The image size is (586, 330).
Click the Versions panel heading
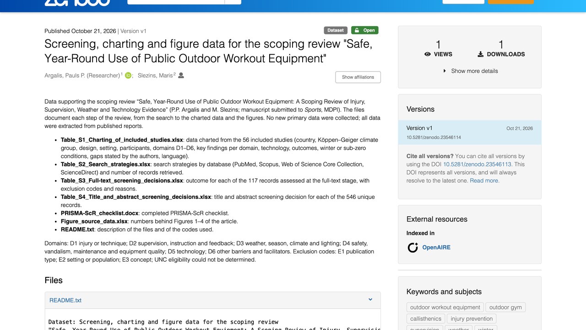(420, 109)
